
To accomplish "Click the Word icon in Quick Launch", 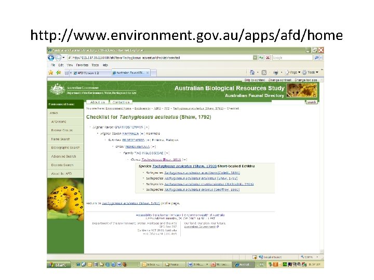I will pos(119,264).
